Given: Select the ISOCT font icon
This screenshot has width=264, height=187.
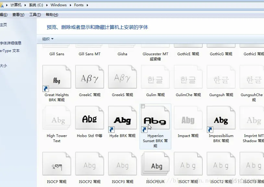Looking at the screenshot, I should pyautogui.click(x=188, y=164).
